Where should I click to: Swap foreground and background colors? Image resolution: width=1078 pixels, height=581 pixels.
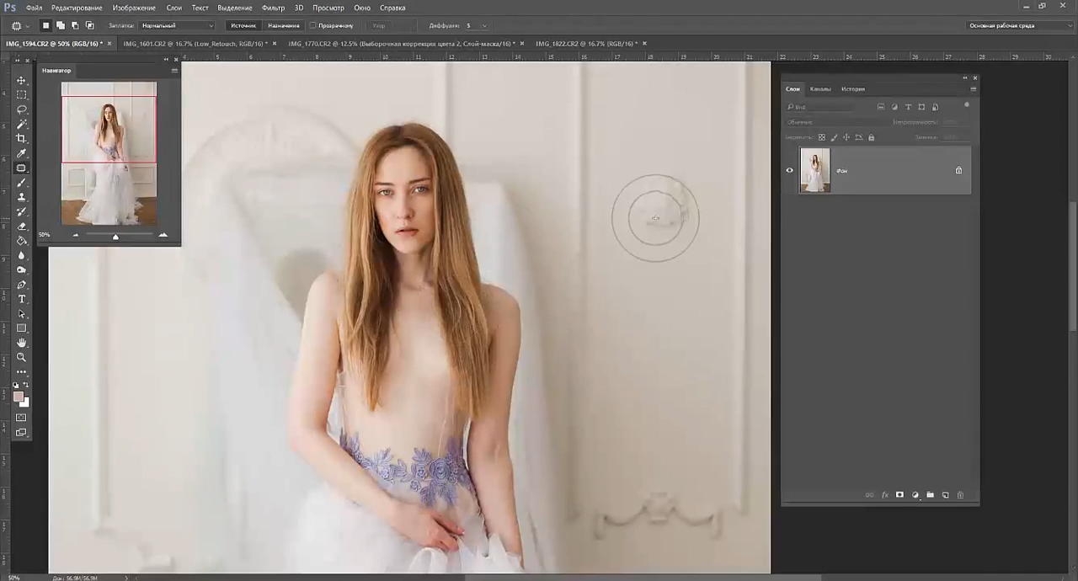pyautogui.click(x=26, y=386)
